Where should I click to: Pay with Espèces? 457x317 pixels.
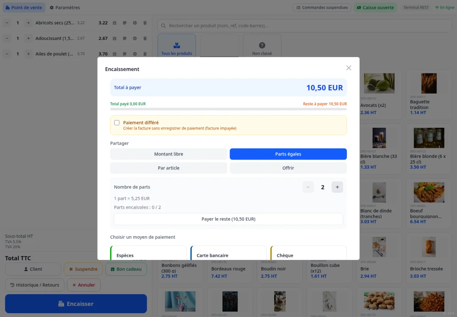[x=148, y=253]
